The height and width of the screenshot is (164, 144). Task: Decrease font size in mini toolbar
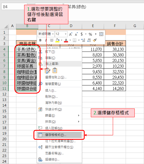point(76,34)
